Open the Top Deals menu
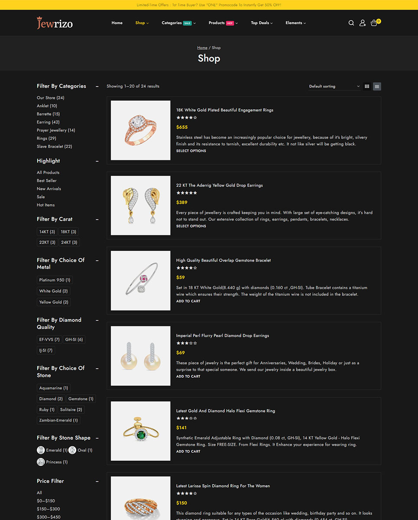Screen dimensions: 418x520 (262, 23)
